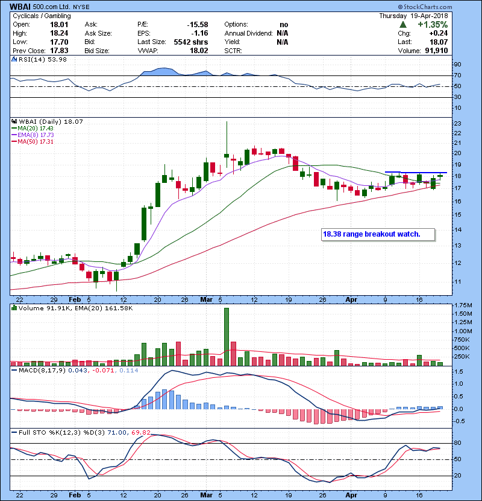The width and height of the screenshot is (482, 501).
Task: Click the candlestick icon beside WBAI (Daily)
Action: click(x=14, y=121)
